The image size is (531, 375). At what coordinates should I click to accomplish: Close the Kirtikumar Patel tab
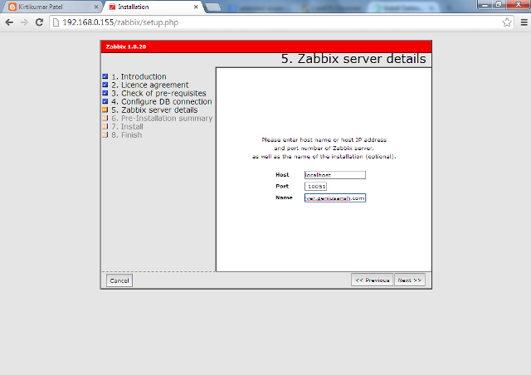(x=96, y=7)
